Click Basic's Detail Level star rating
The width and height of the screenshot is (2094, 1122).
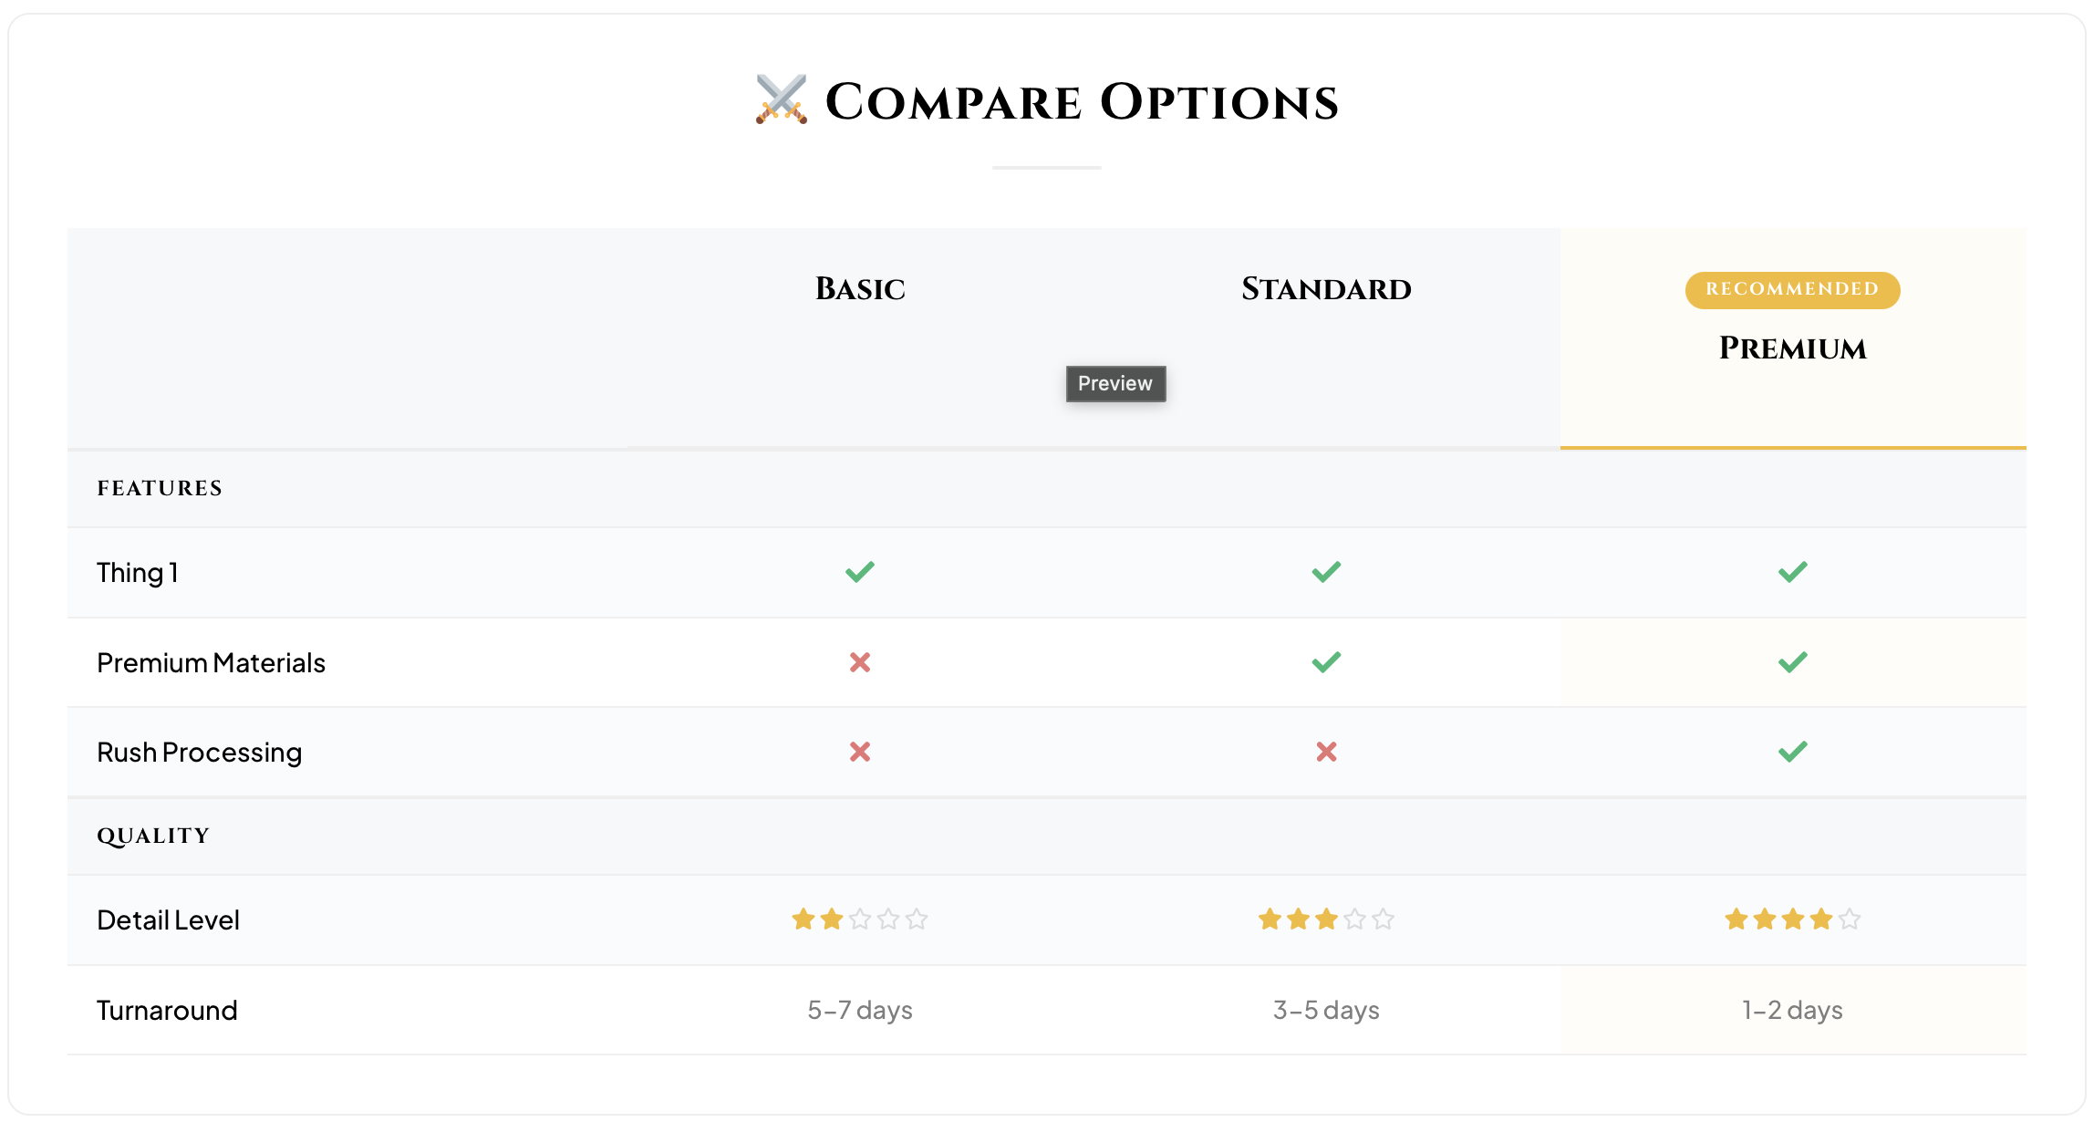[x=859, y=919]
